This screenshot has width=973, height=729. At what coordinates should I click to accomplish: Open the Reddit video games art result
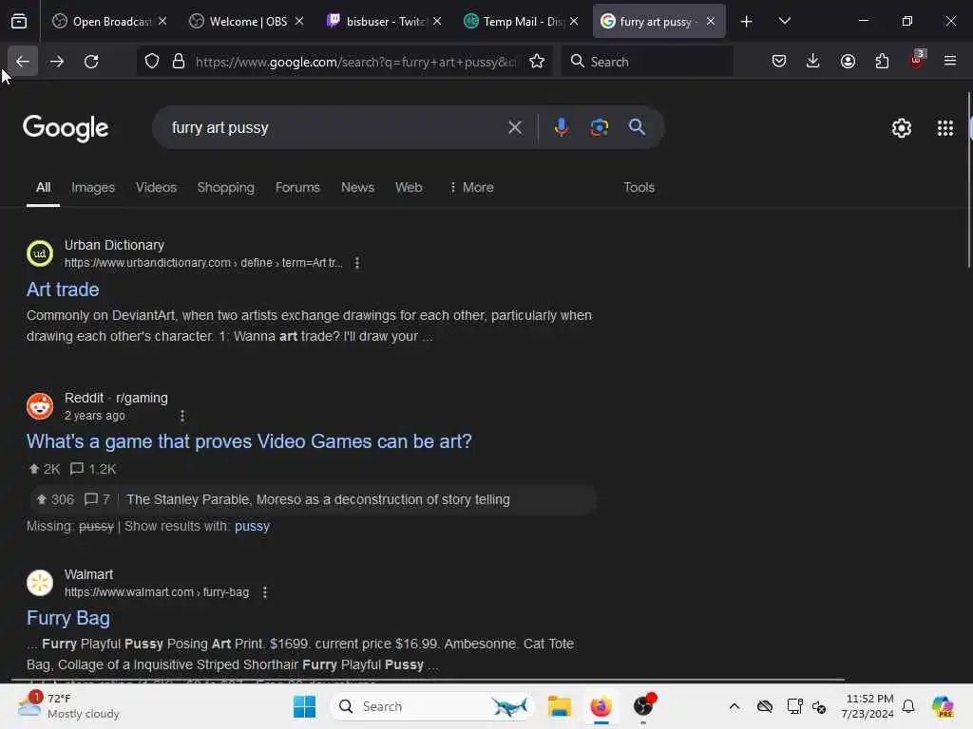249,441
